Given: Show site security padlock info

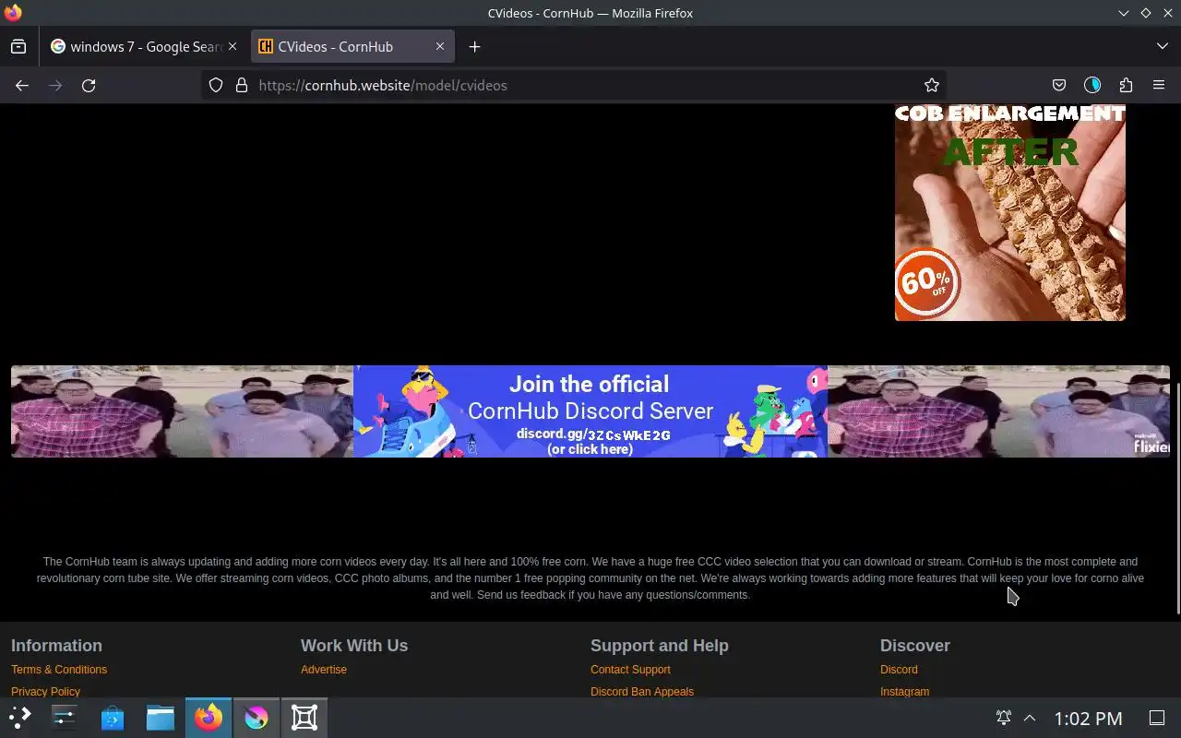Looking at the screenshot, I should pyautogui.click(x=242, y=85).
